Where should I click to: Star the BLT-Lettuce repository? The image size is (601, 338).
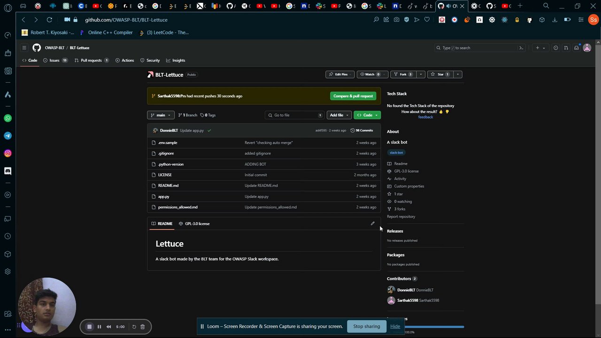pos(441,74)
